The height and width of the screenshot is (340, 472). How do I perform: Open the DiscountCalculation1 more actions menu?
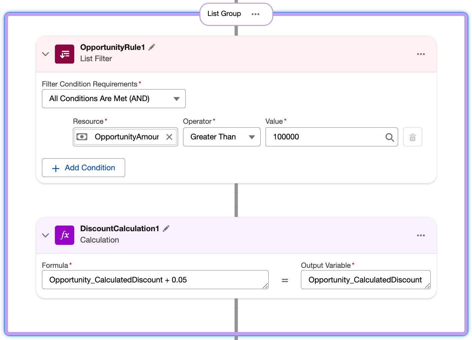421,235
